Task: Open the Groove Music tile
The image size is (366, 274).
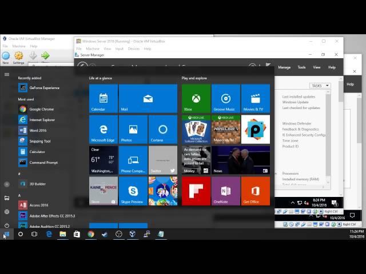Action: coord(226,99)
